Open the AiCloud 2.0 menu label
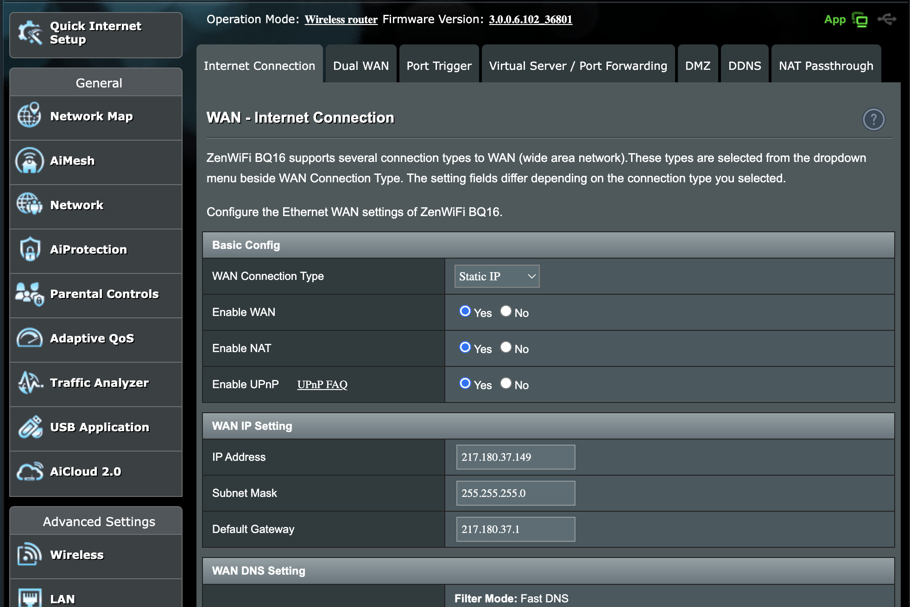 [x=85, y=471]
